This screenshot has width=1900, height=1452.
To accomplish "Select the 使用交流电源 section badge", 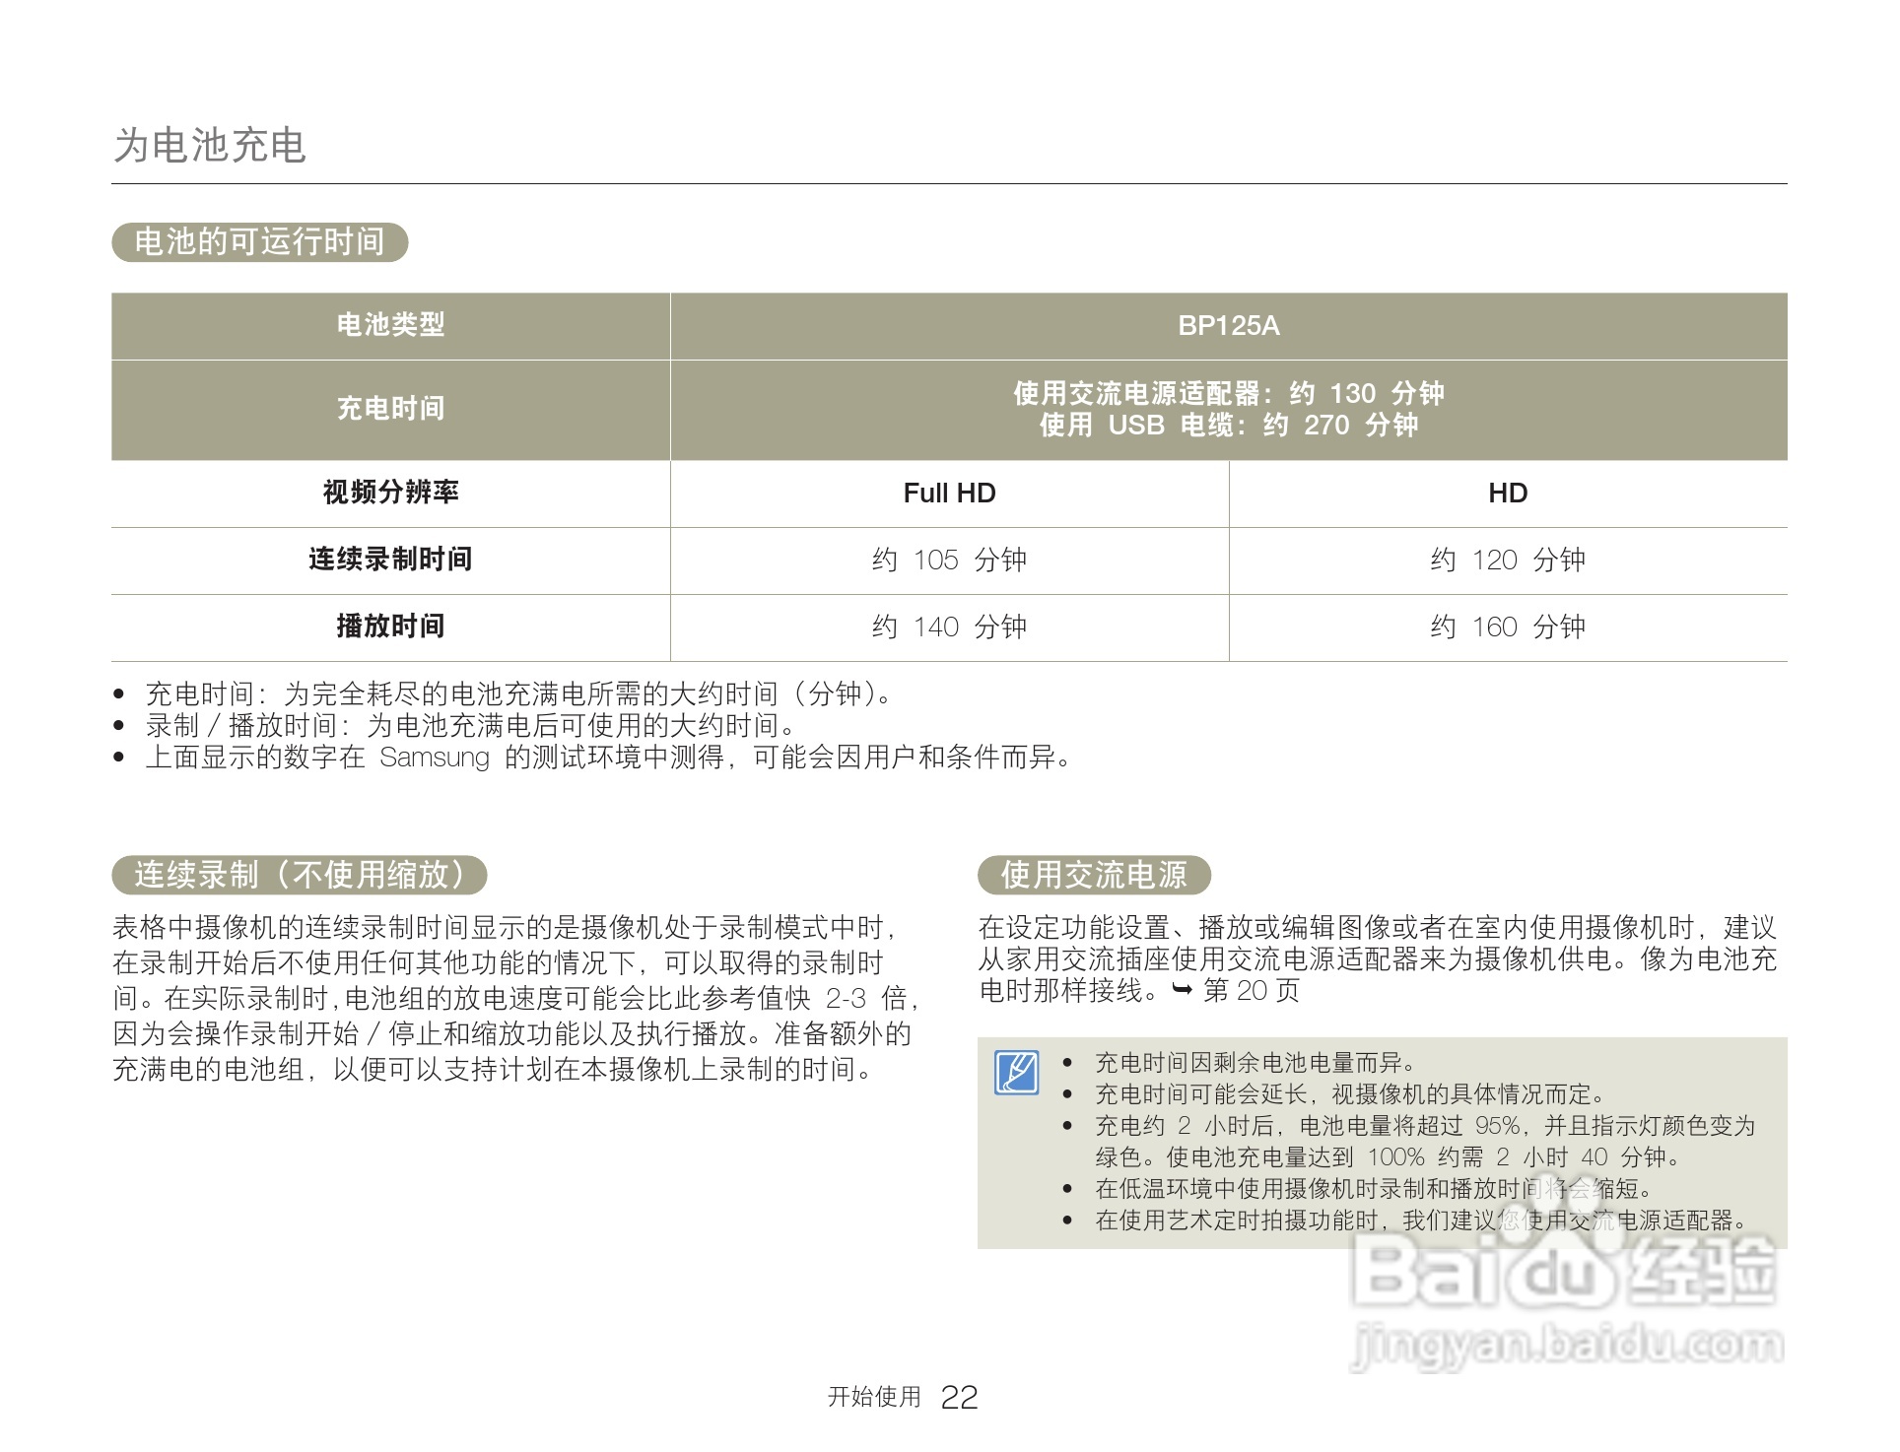I will pos(1096,875).
